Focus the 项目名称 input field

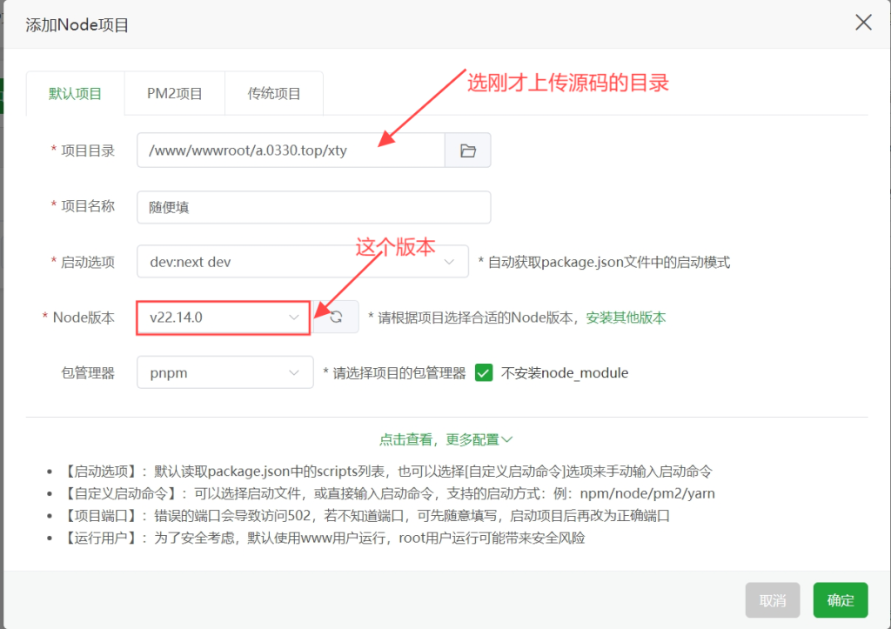tap(313, 207)
